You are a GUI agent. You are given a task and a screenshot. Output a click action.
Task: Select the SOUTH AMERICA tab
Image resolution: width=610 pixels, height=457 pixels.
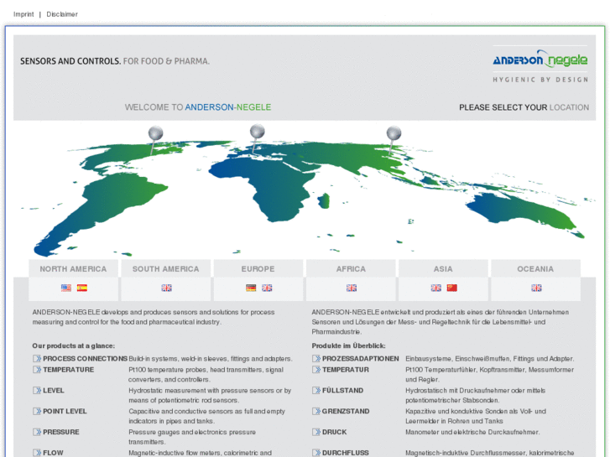166,269
